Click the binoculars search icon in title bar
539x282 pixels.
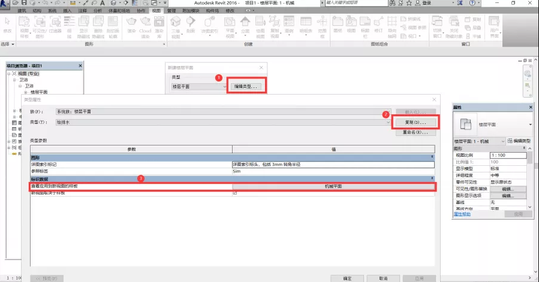(392, 3)
